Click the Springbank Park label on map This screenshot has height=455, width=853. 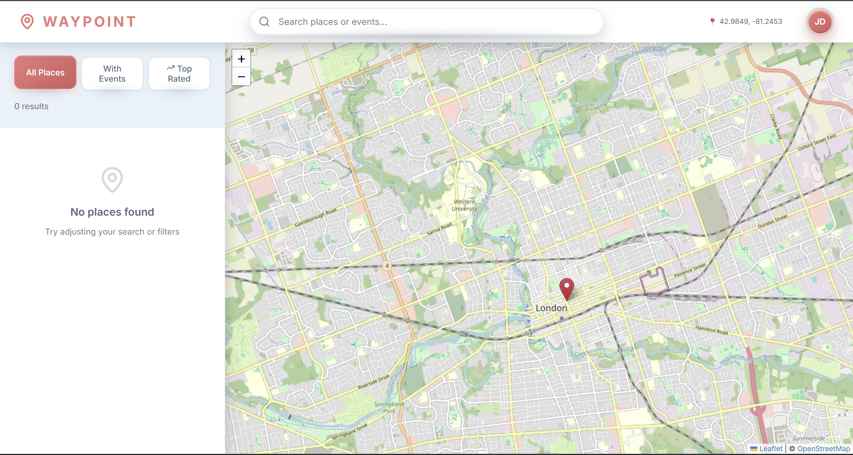(x=389, y=407)
